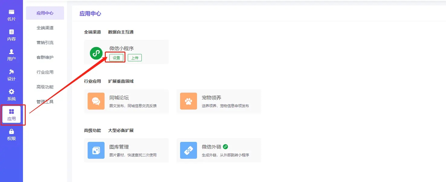Viewport: 446px width, 182px height.
Task: Click the orange 同城论坛 chat icon
Action: [x=96, y=101]
